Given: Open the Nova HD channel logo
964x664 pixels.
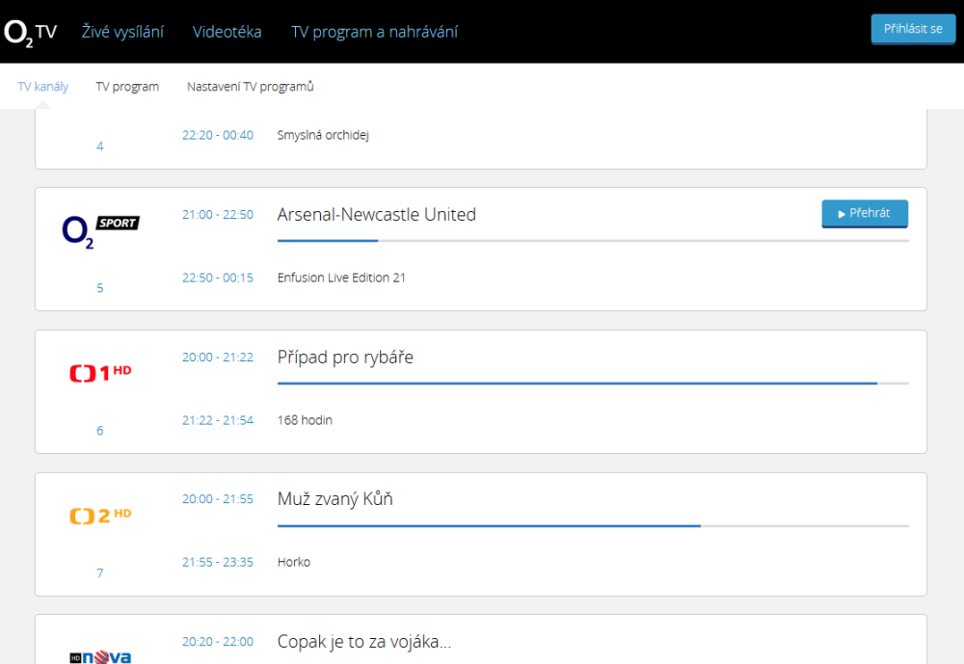Looking at the screenshot, I should click(x=100, y=656).
